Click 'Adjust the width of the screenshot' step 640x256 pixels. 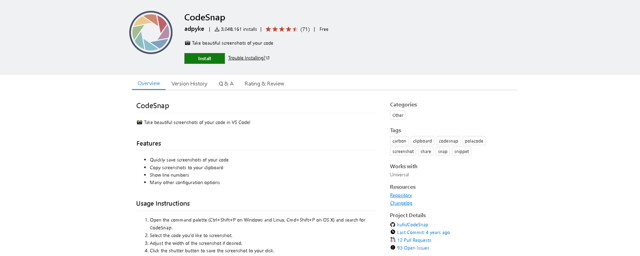196,243
